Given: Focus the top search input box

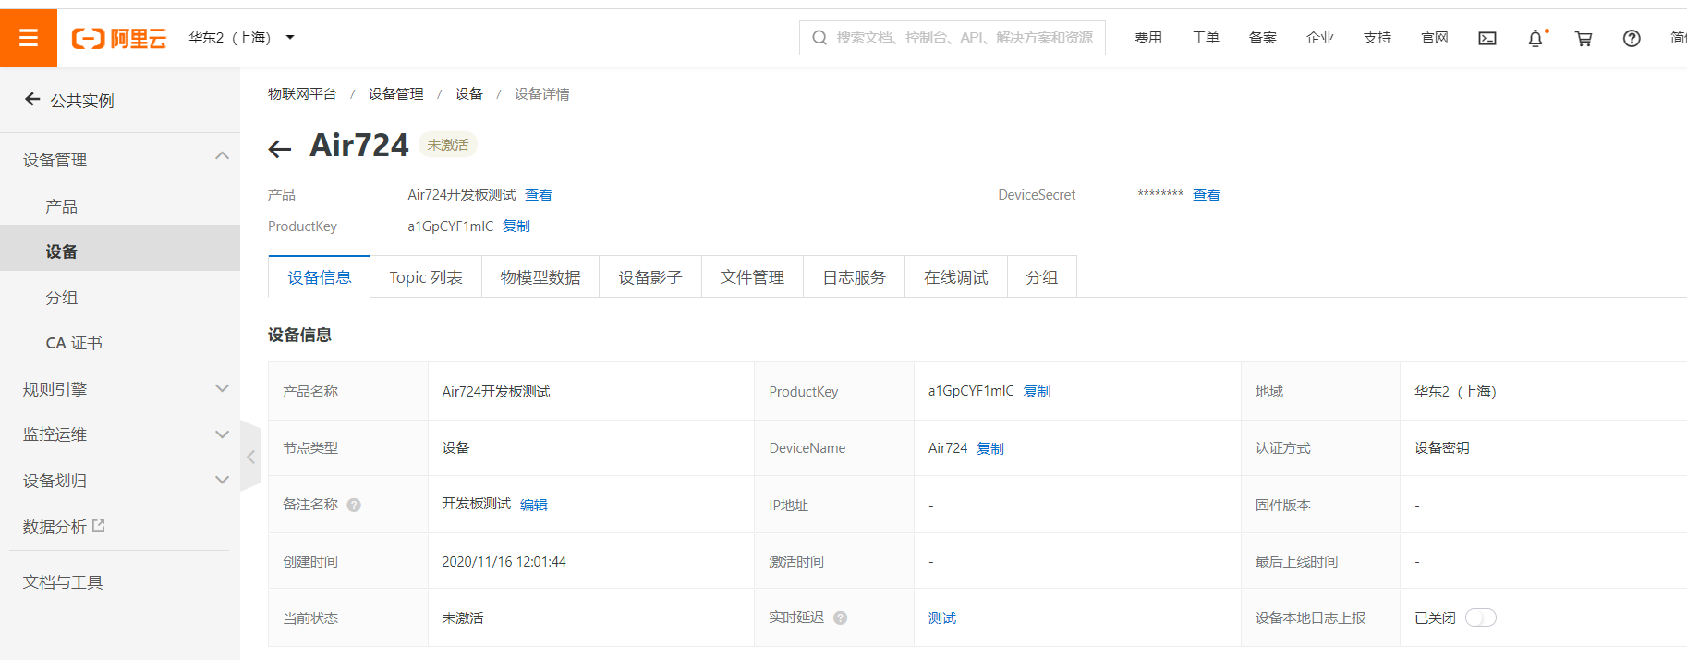Looking at the screenshot, I should (953, 38).
